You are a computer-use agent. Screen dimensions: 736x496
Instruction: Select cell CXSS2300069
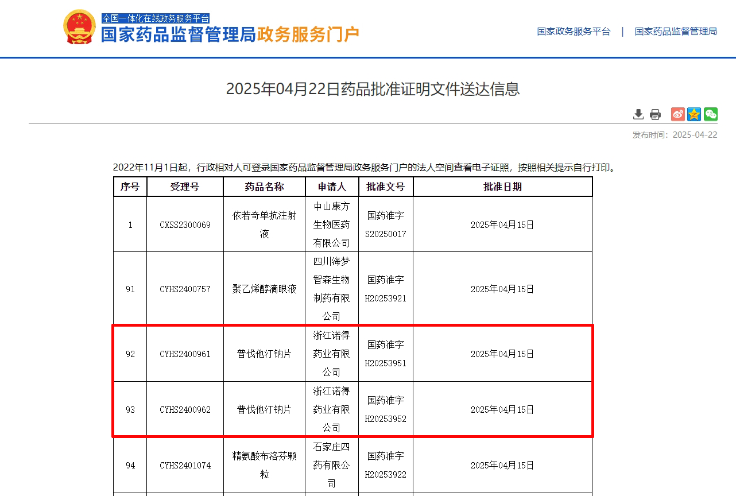click(185, 225)
